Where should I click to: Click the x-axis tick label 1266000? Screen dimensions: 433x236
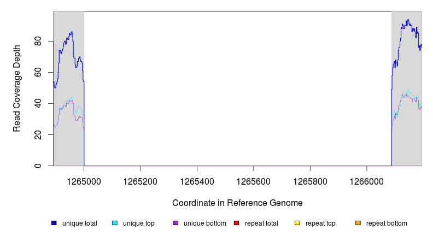coord(366,180)
